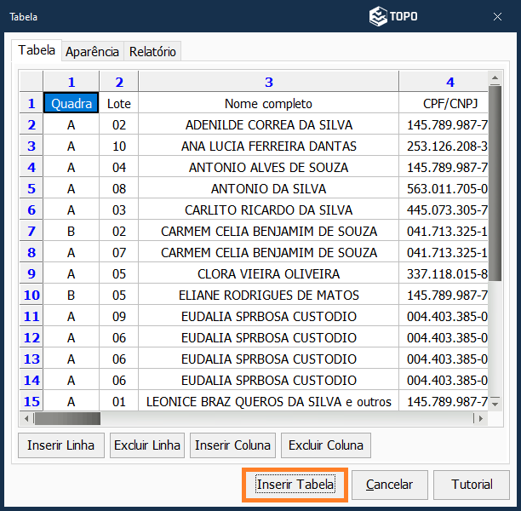The width and height of the screenshot is (521, 511).
Task: Open the Relatório tab
Action: click(152, 51)
